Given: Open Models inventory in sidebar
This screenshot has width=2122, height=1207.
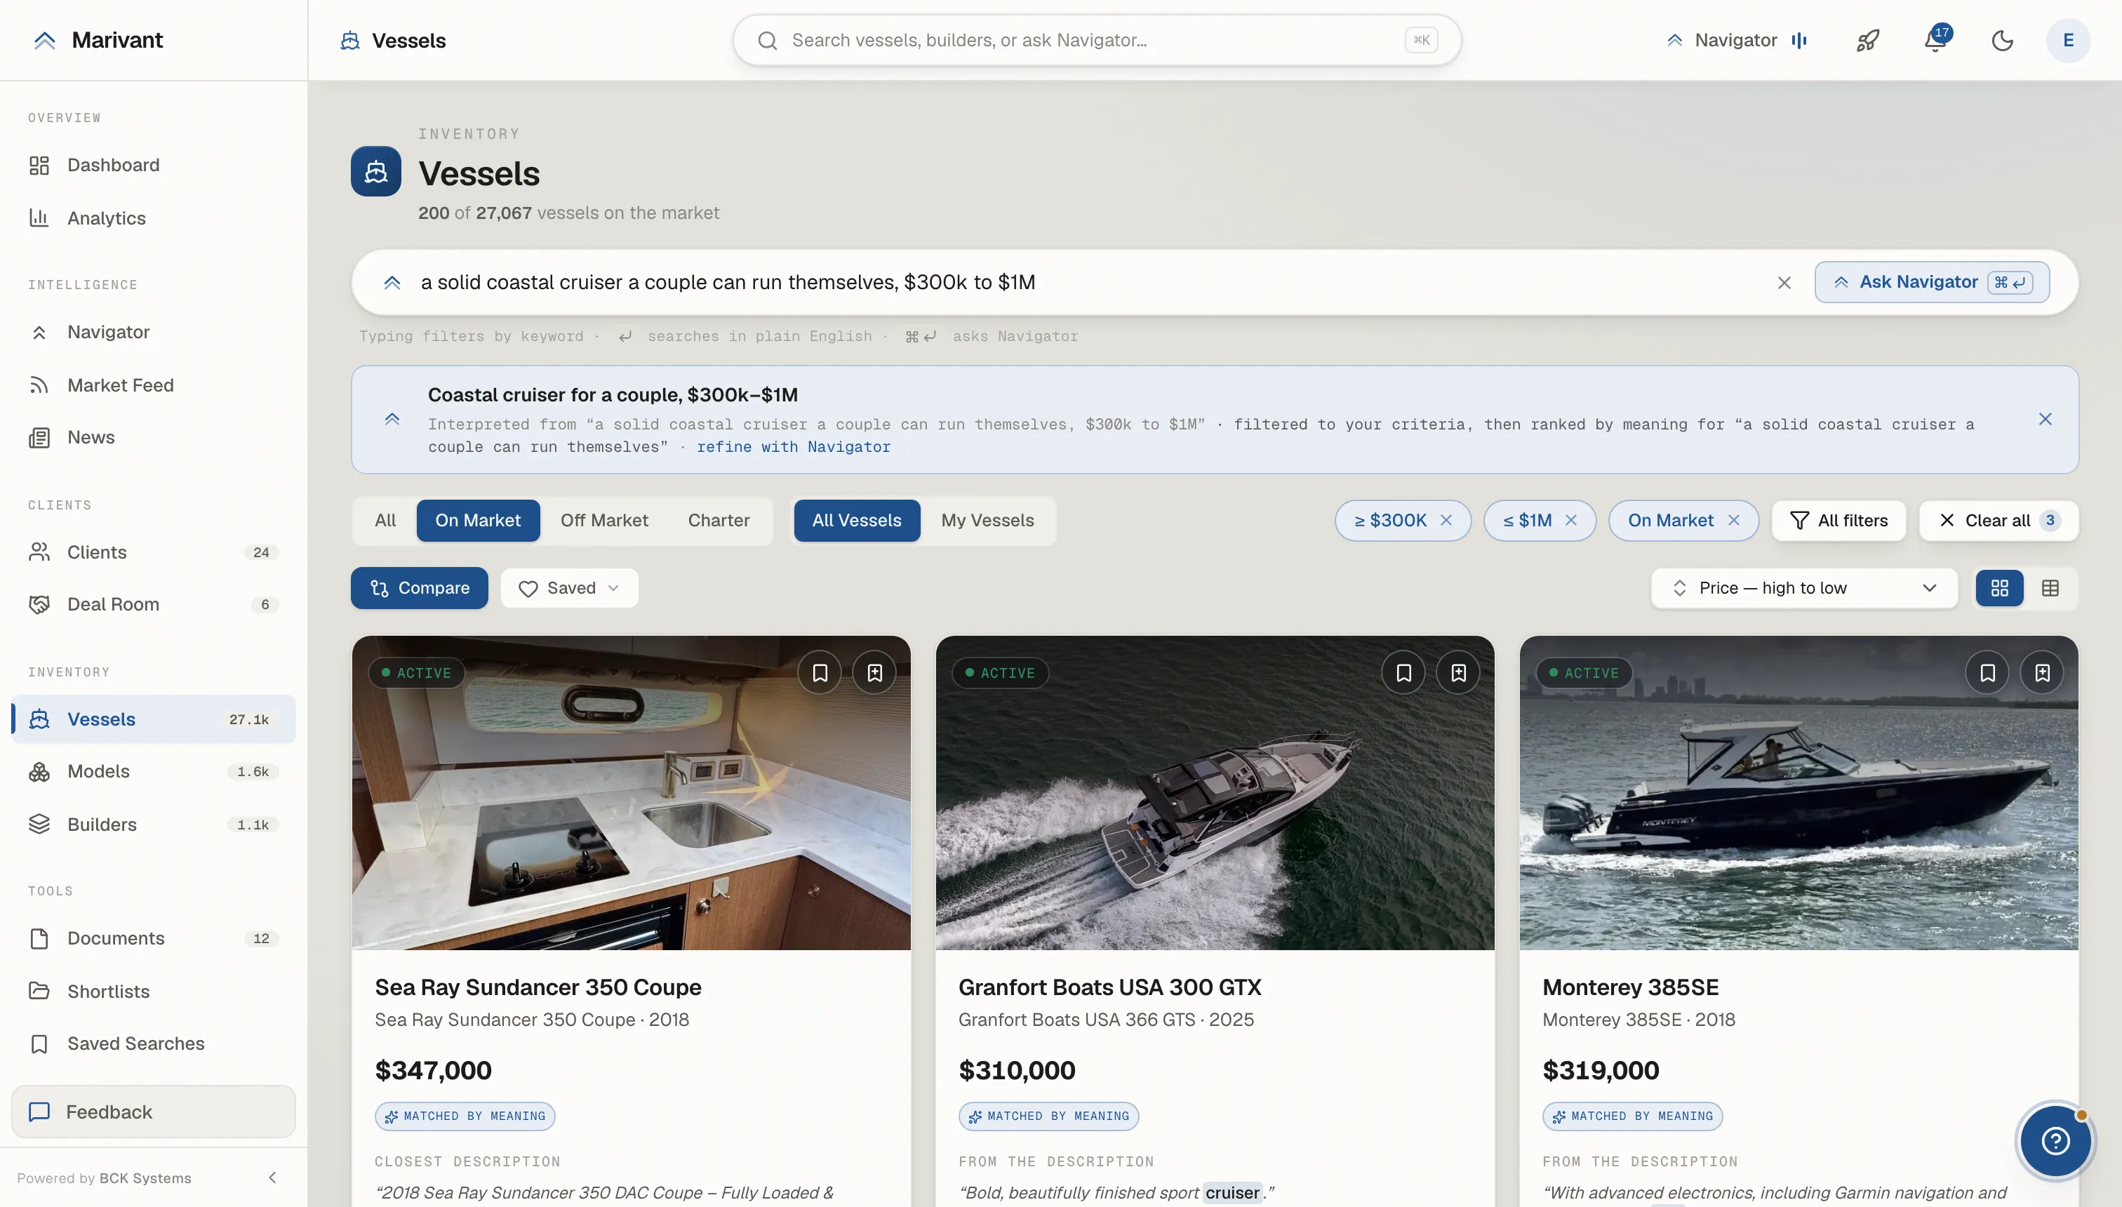Looking at the screenshot, I should (154, 771).
